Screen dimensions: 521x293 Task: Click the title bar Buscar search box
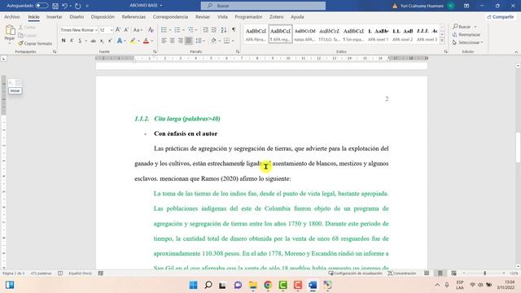pyautogui.click(x=263, y=6)
